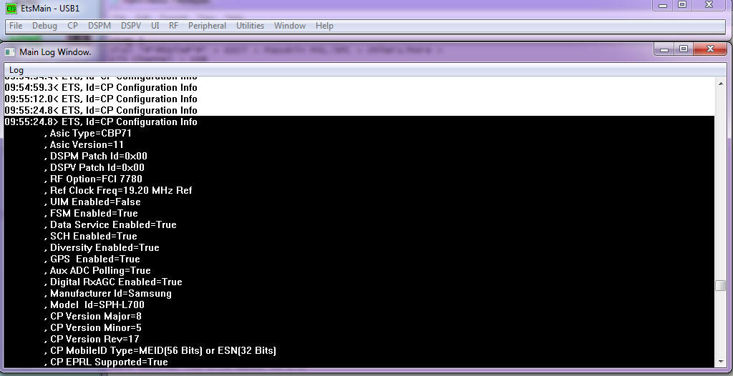Image resolution: width=733 pixels, height=376 pixels.
Task: Minimize the EtsMain window
Action: click(x=663, y=5)
